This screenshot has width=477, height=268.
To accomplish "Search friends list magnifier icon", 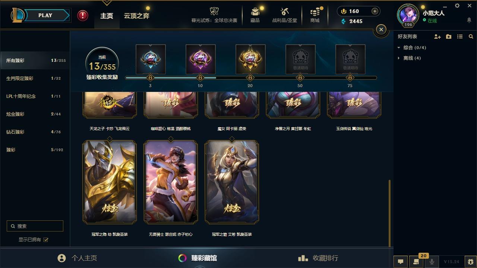I will 471,36.
